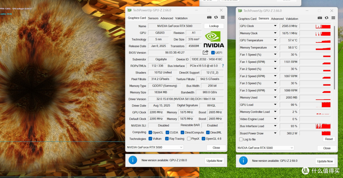Expand GPU Clock sensor dropdown arrow

click(x=275, y=26)
